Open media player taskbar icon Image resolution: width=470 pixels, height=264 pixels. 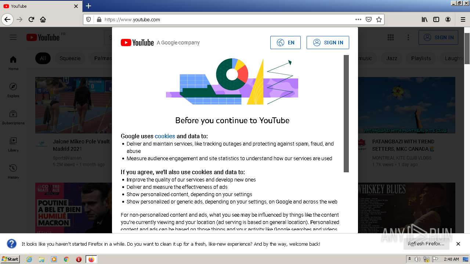tap(54, 259)
